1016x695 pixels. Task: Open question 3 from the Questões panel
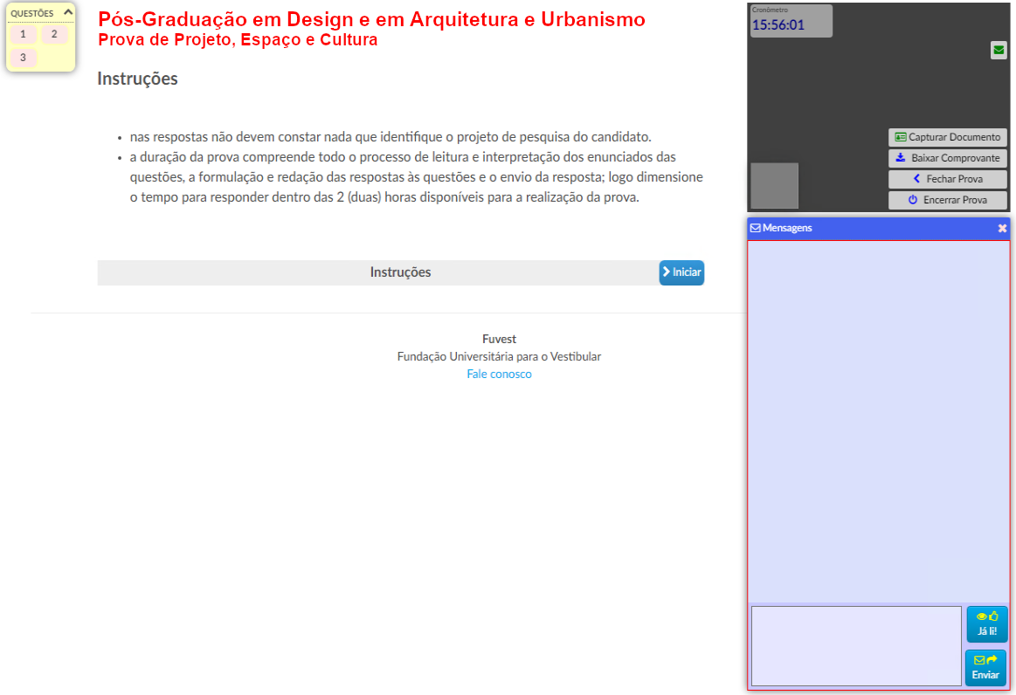point(23,58)
